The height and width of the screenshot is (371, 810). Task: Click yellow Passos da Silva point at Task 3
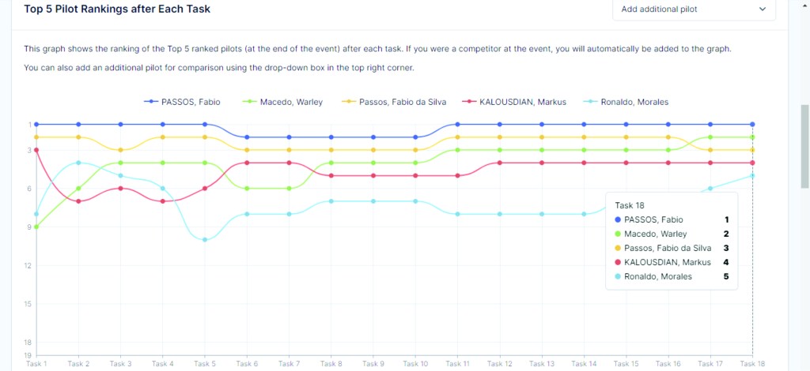(x=121, y=150)
